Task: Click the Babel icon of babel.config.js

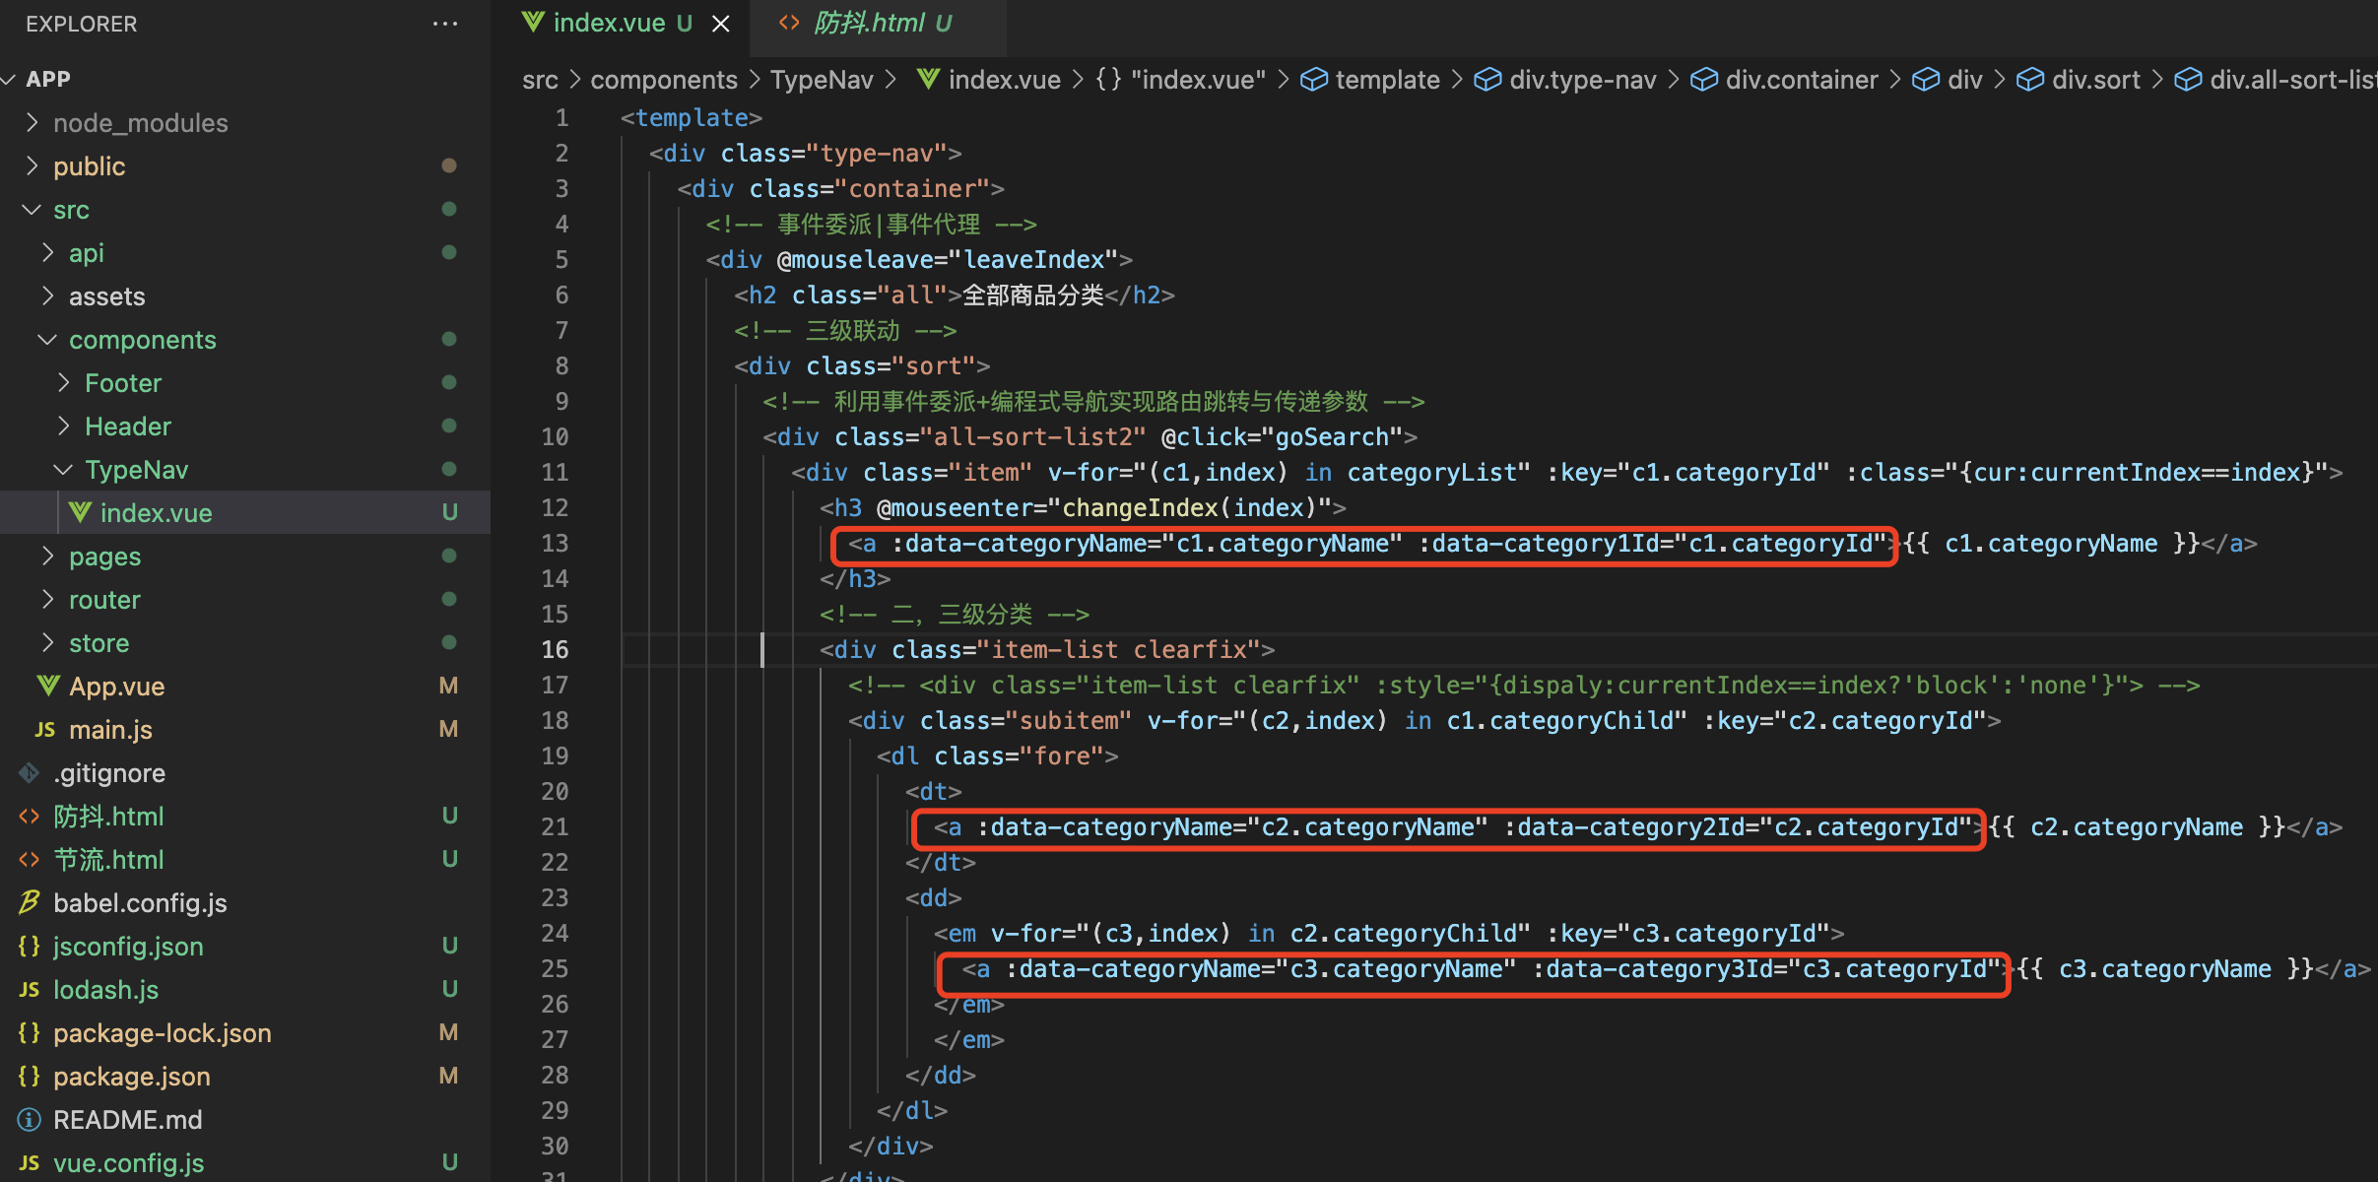Action: 30,902
